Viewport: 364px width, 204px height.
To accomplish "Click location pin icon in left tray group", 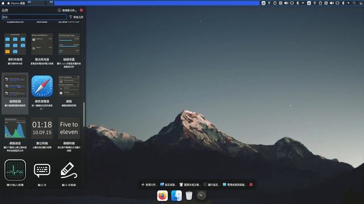I will click(x=269, y=3).
